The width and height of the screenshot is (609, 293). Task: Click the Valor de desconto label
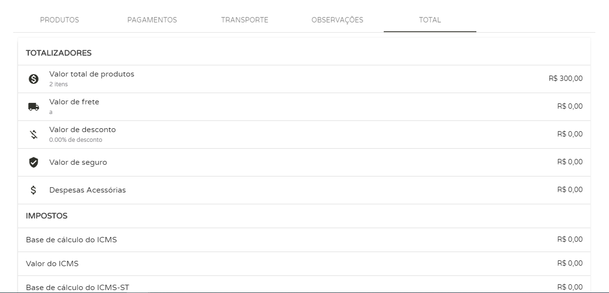82,130
